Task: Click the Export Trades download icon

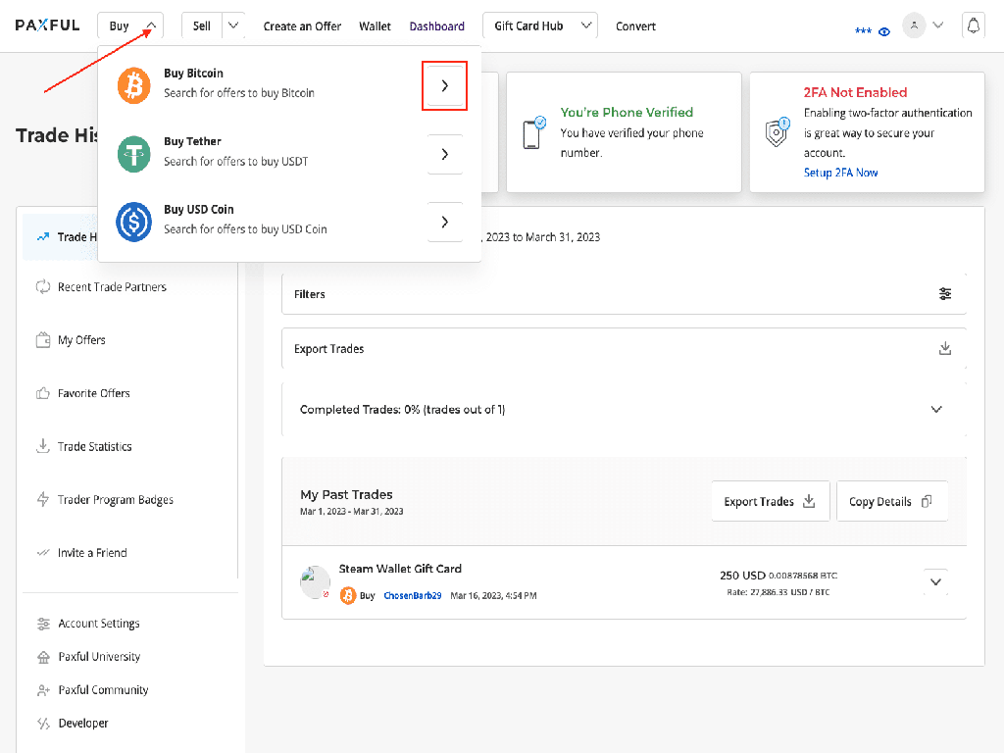Action: tap(945, 349)
